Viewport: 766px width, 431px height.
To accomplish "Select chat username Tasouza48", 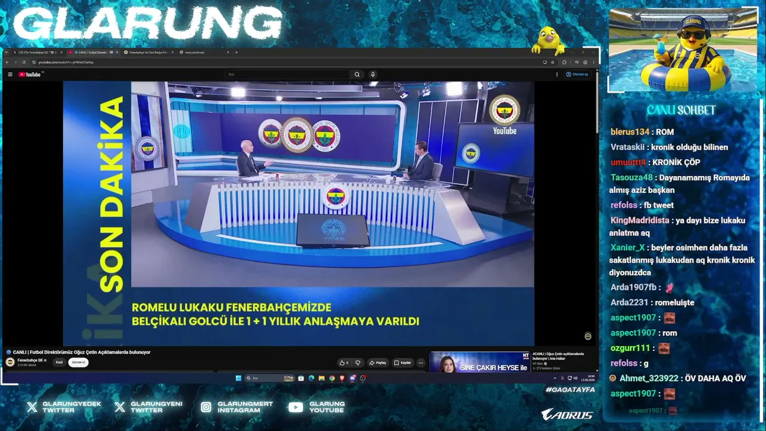I will coord(631,178).
